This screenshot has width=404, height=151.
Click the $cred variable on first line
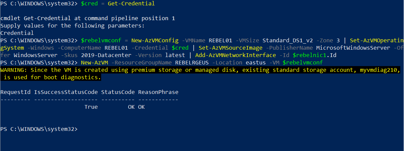89,3
